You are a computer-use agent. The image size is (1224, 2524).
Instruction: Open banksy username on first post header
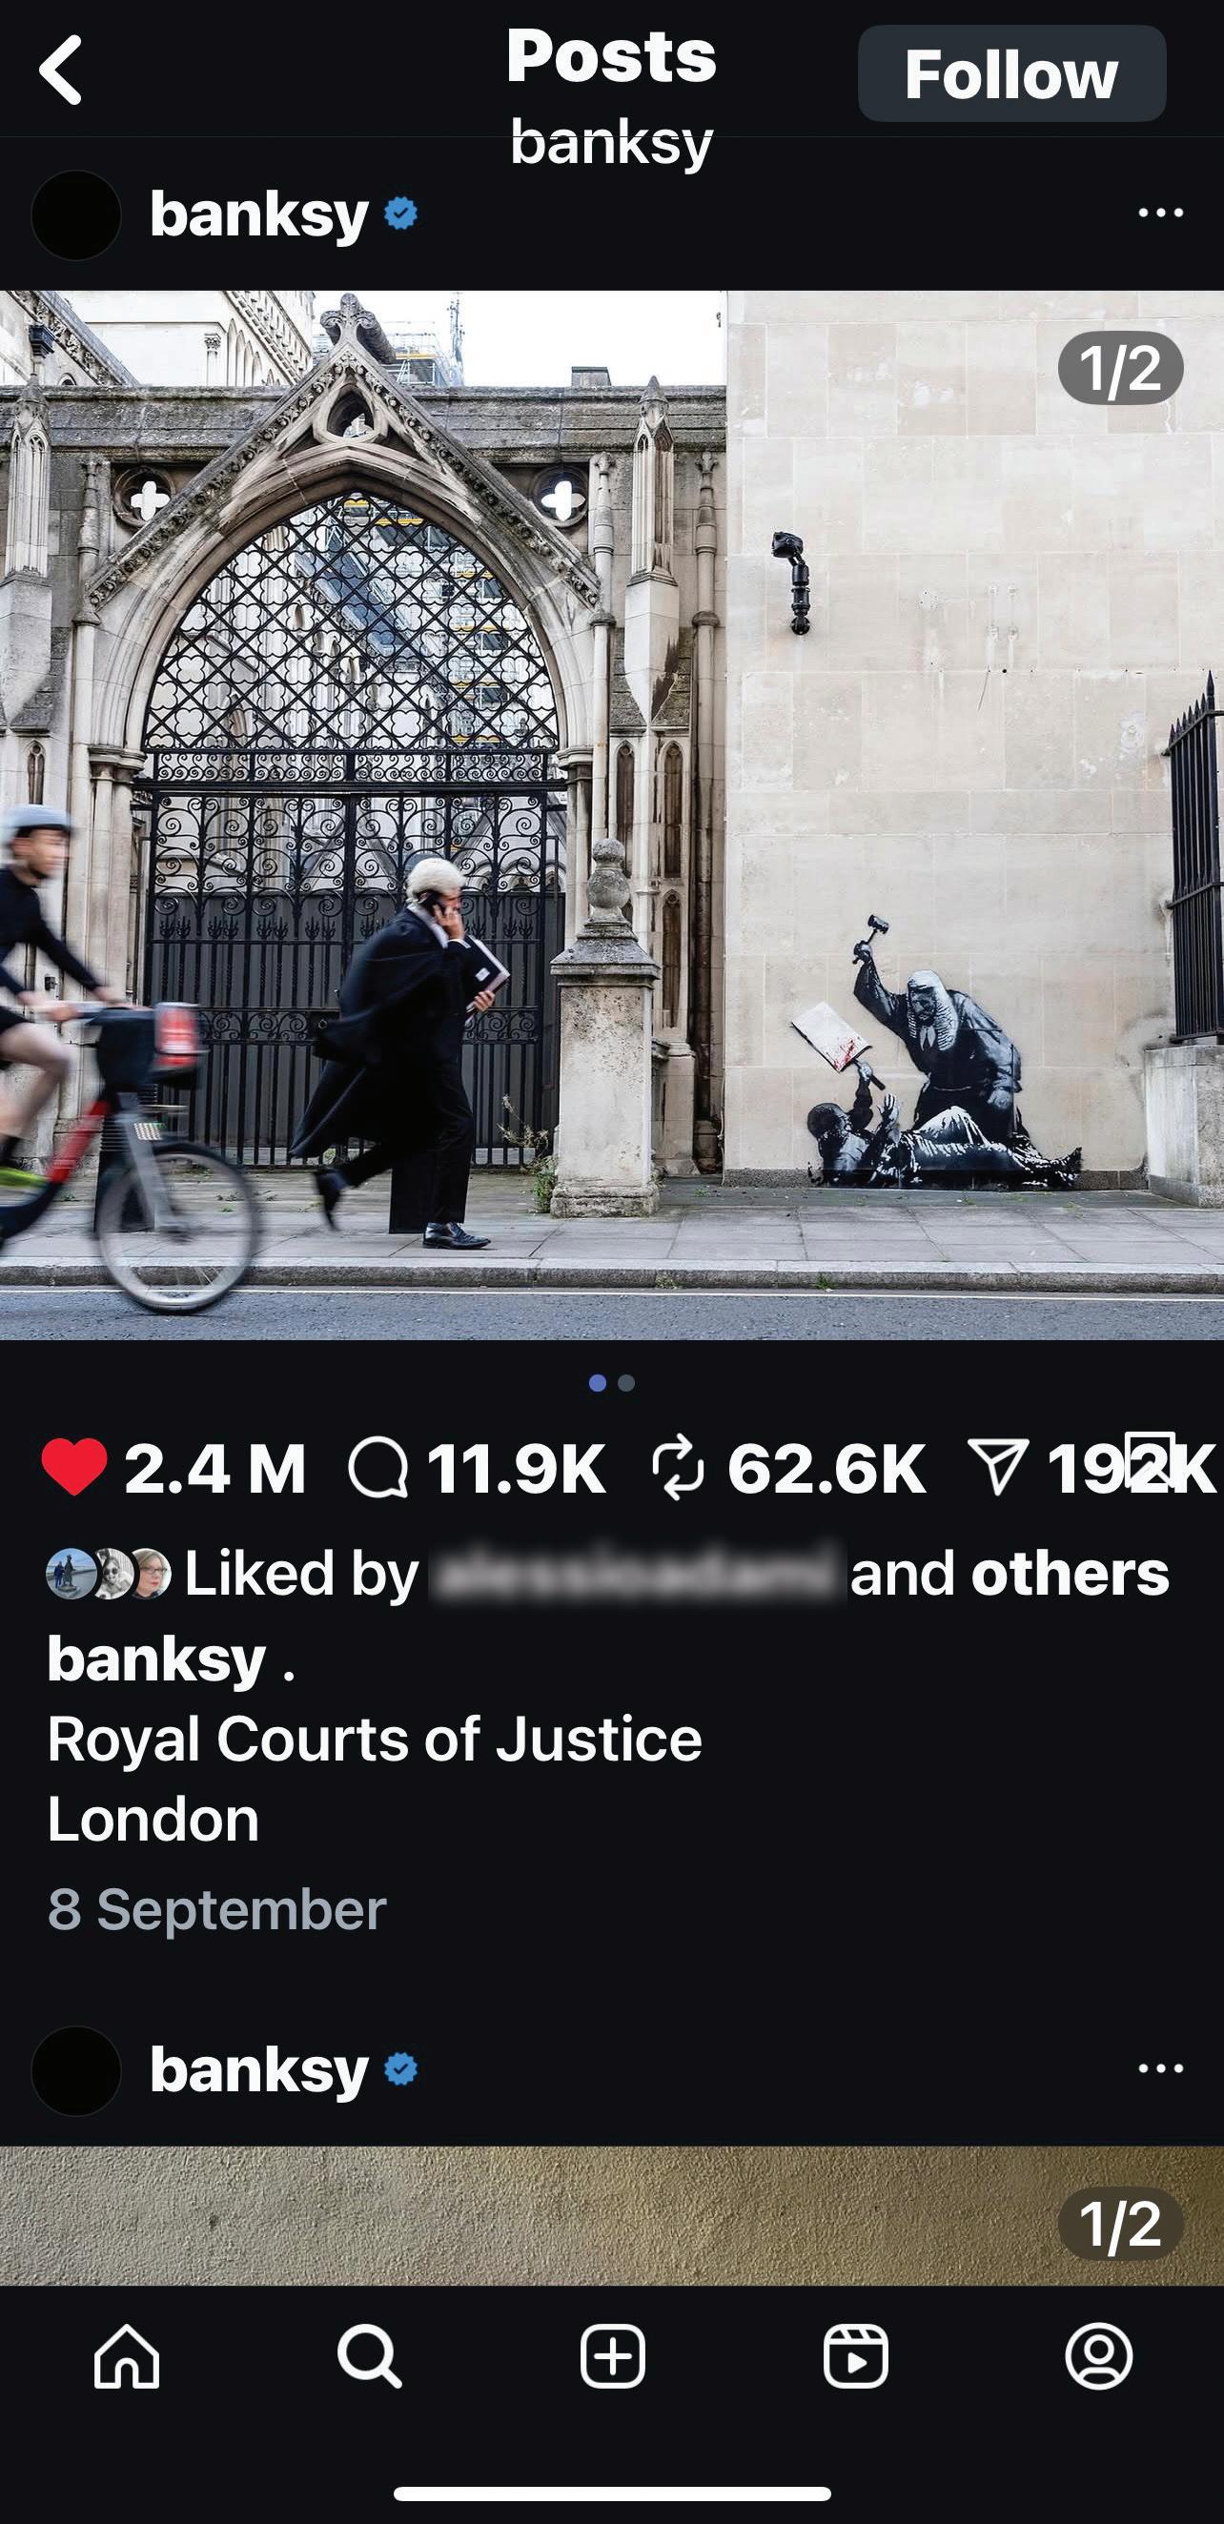coord(258,214)
